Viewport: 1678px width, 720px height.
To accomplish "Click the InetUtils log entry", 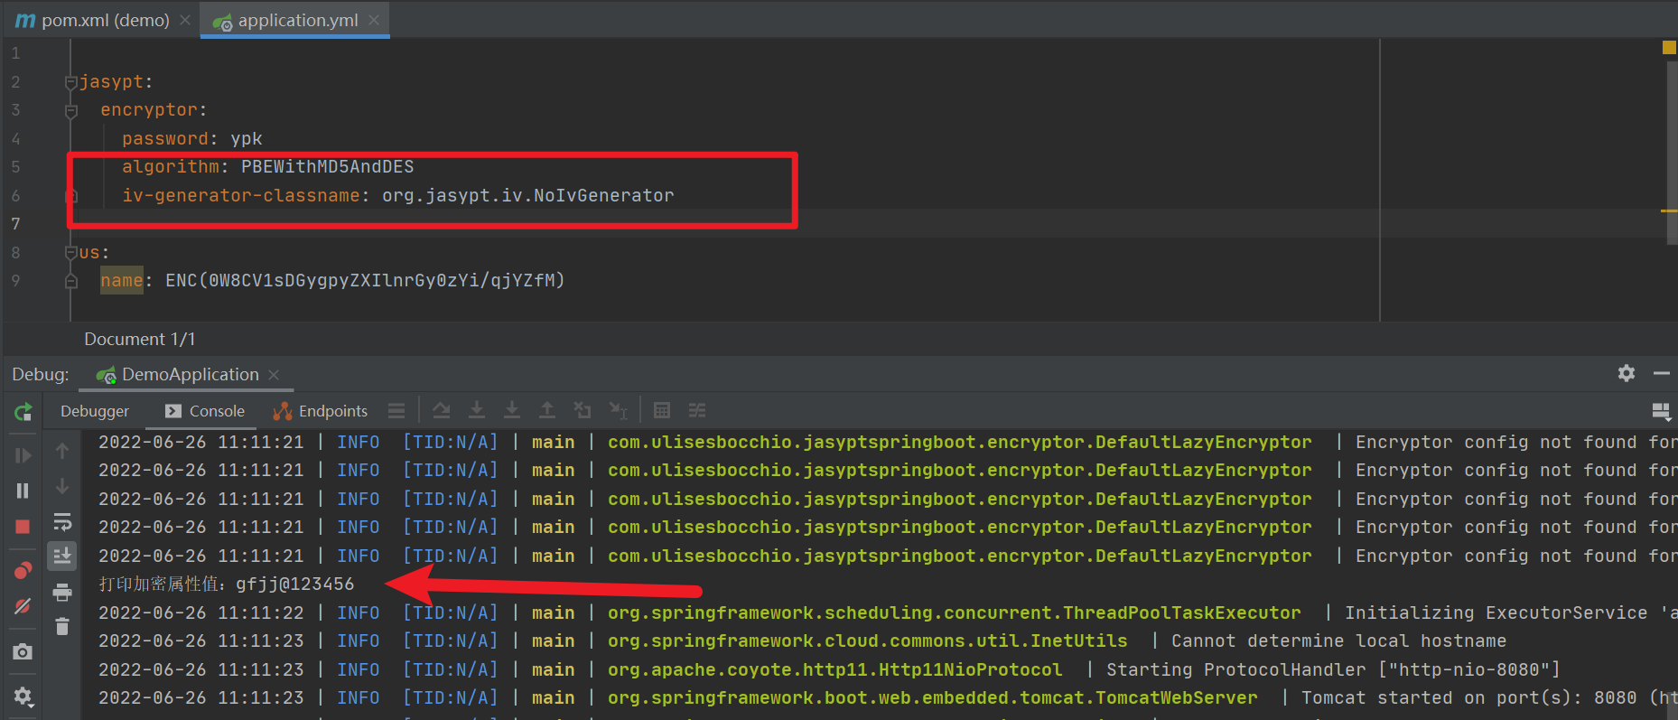I will point(868,641).
